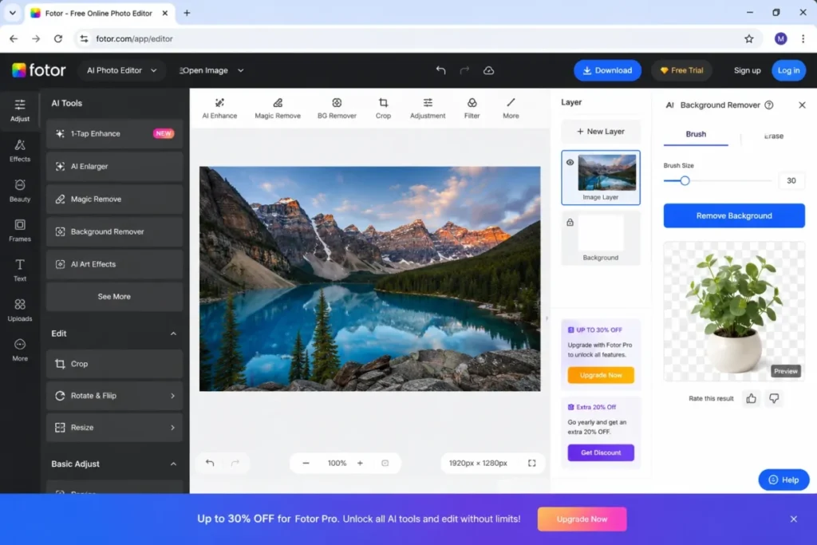Viewport: 817px width, 545px height.
Task: Give thumbs up rating
Action: [x=751, y=399]
